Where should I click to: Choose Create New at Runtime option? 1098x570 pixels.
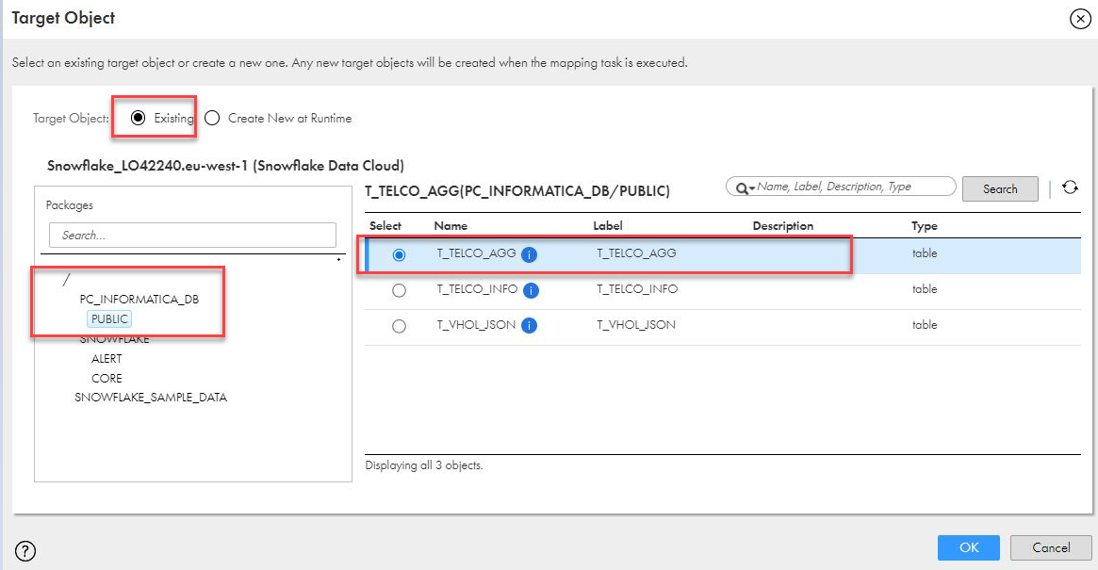coord(212,118)
